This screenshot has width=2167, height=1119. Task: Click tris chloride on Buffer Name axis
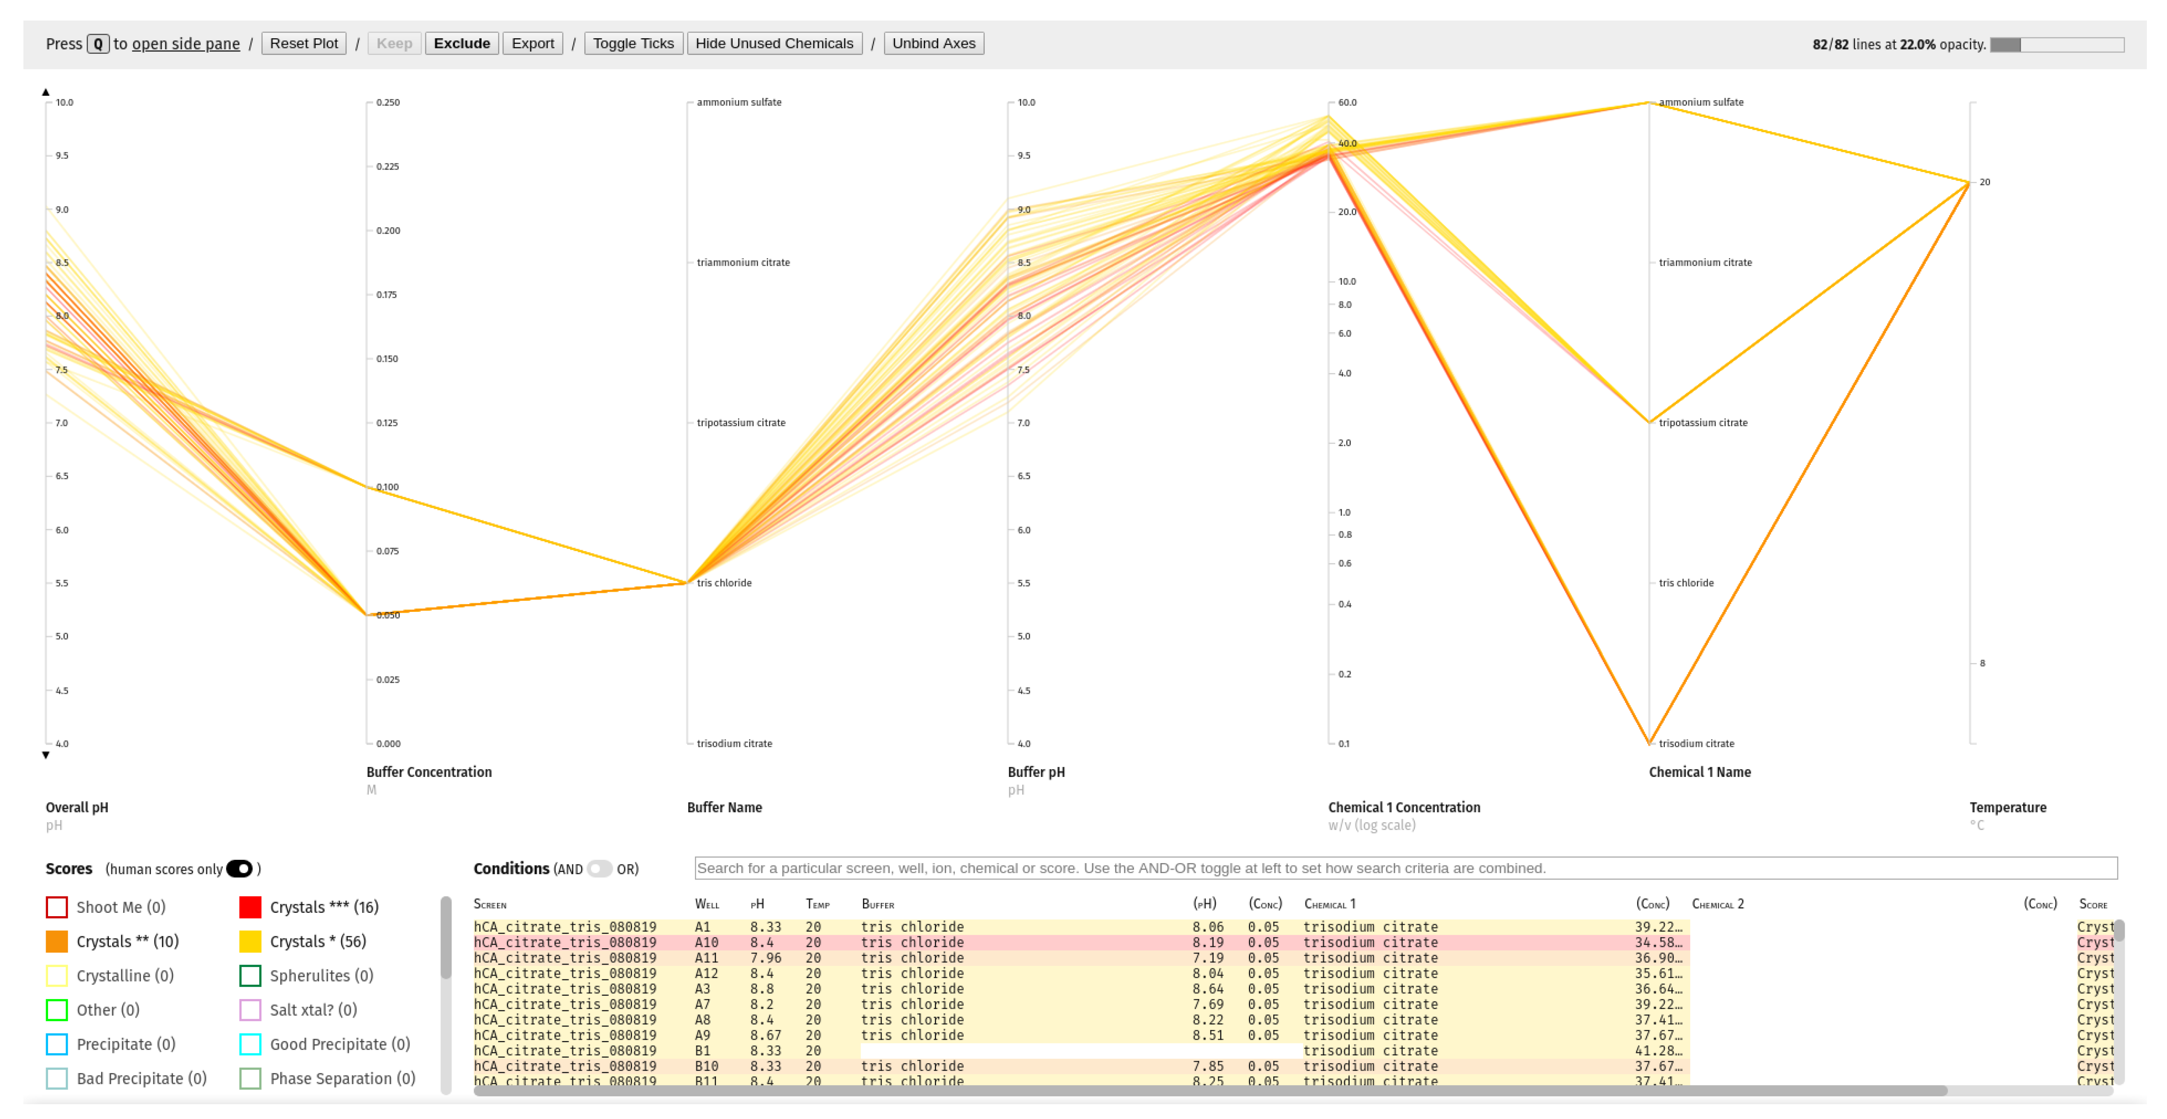pos(724,584)
